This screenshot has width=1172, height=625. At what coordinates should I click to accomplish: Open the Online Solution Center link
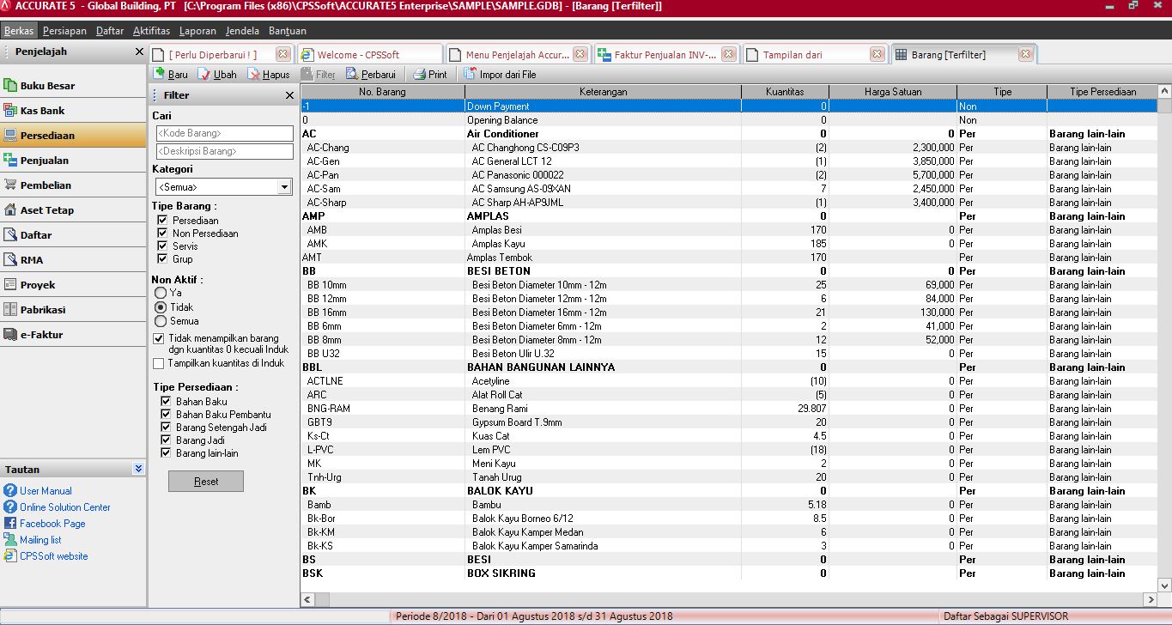tap(64, 507)
